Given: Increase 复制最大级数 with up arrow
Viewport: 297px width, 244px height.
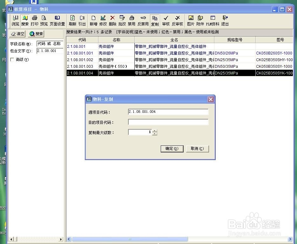Looking at the screenshot, I should (155, 131).
